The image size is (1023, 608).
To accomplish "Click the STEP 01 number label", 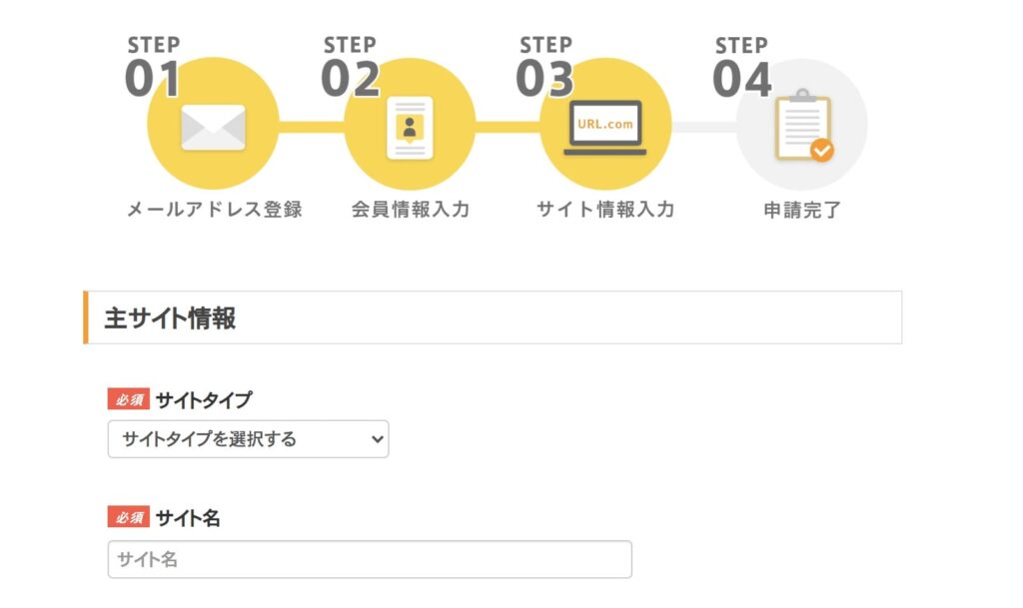I will click(x=153, y=67).
